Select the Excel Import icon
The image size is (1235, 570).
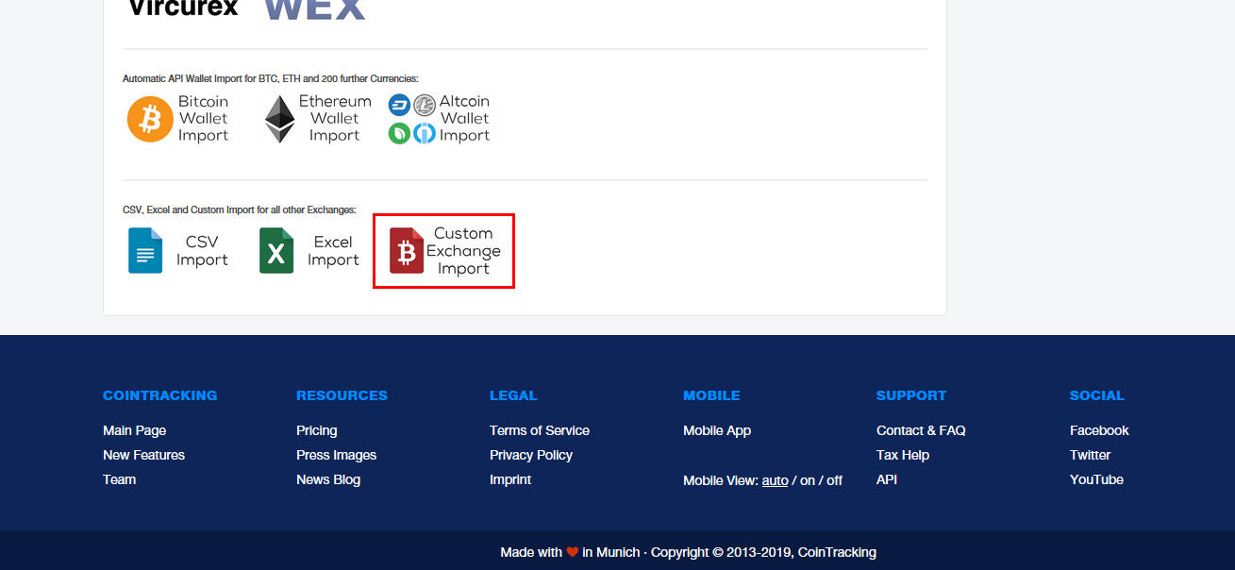pyautogui.click(x=276, y=251)
